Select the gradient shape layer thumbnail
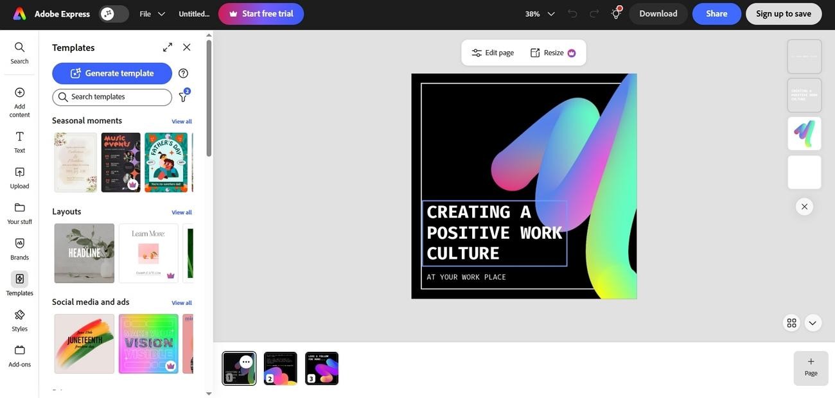The height and width of the screenshot is (398, 835). point(804,134)
